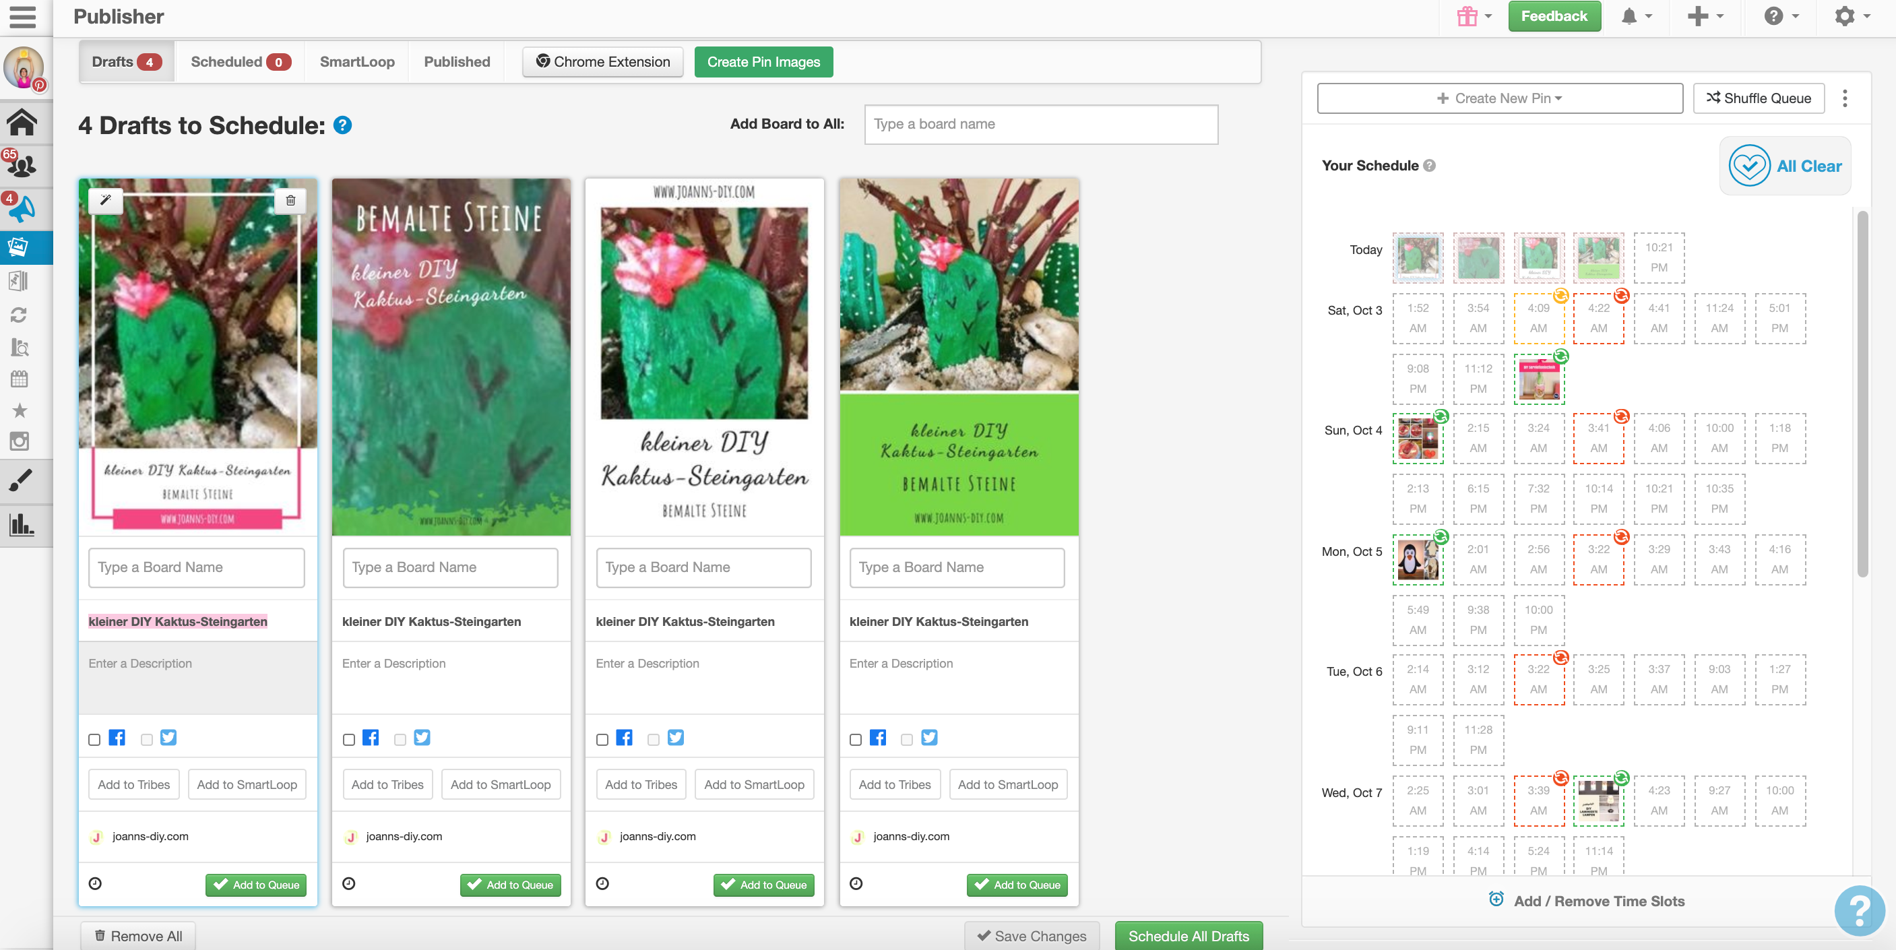Click the Insights bar chart sidebar icon

21,525
